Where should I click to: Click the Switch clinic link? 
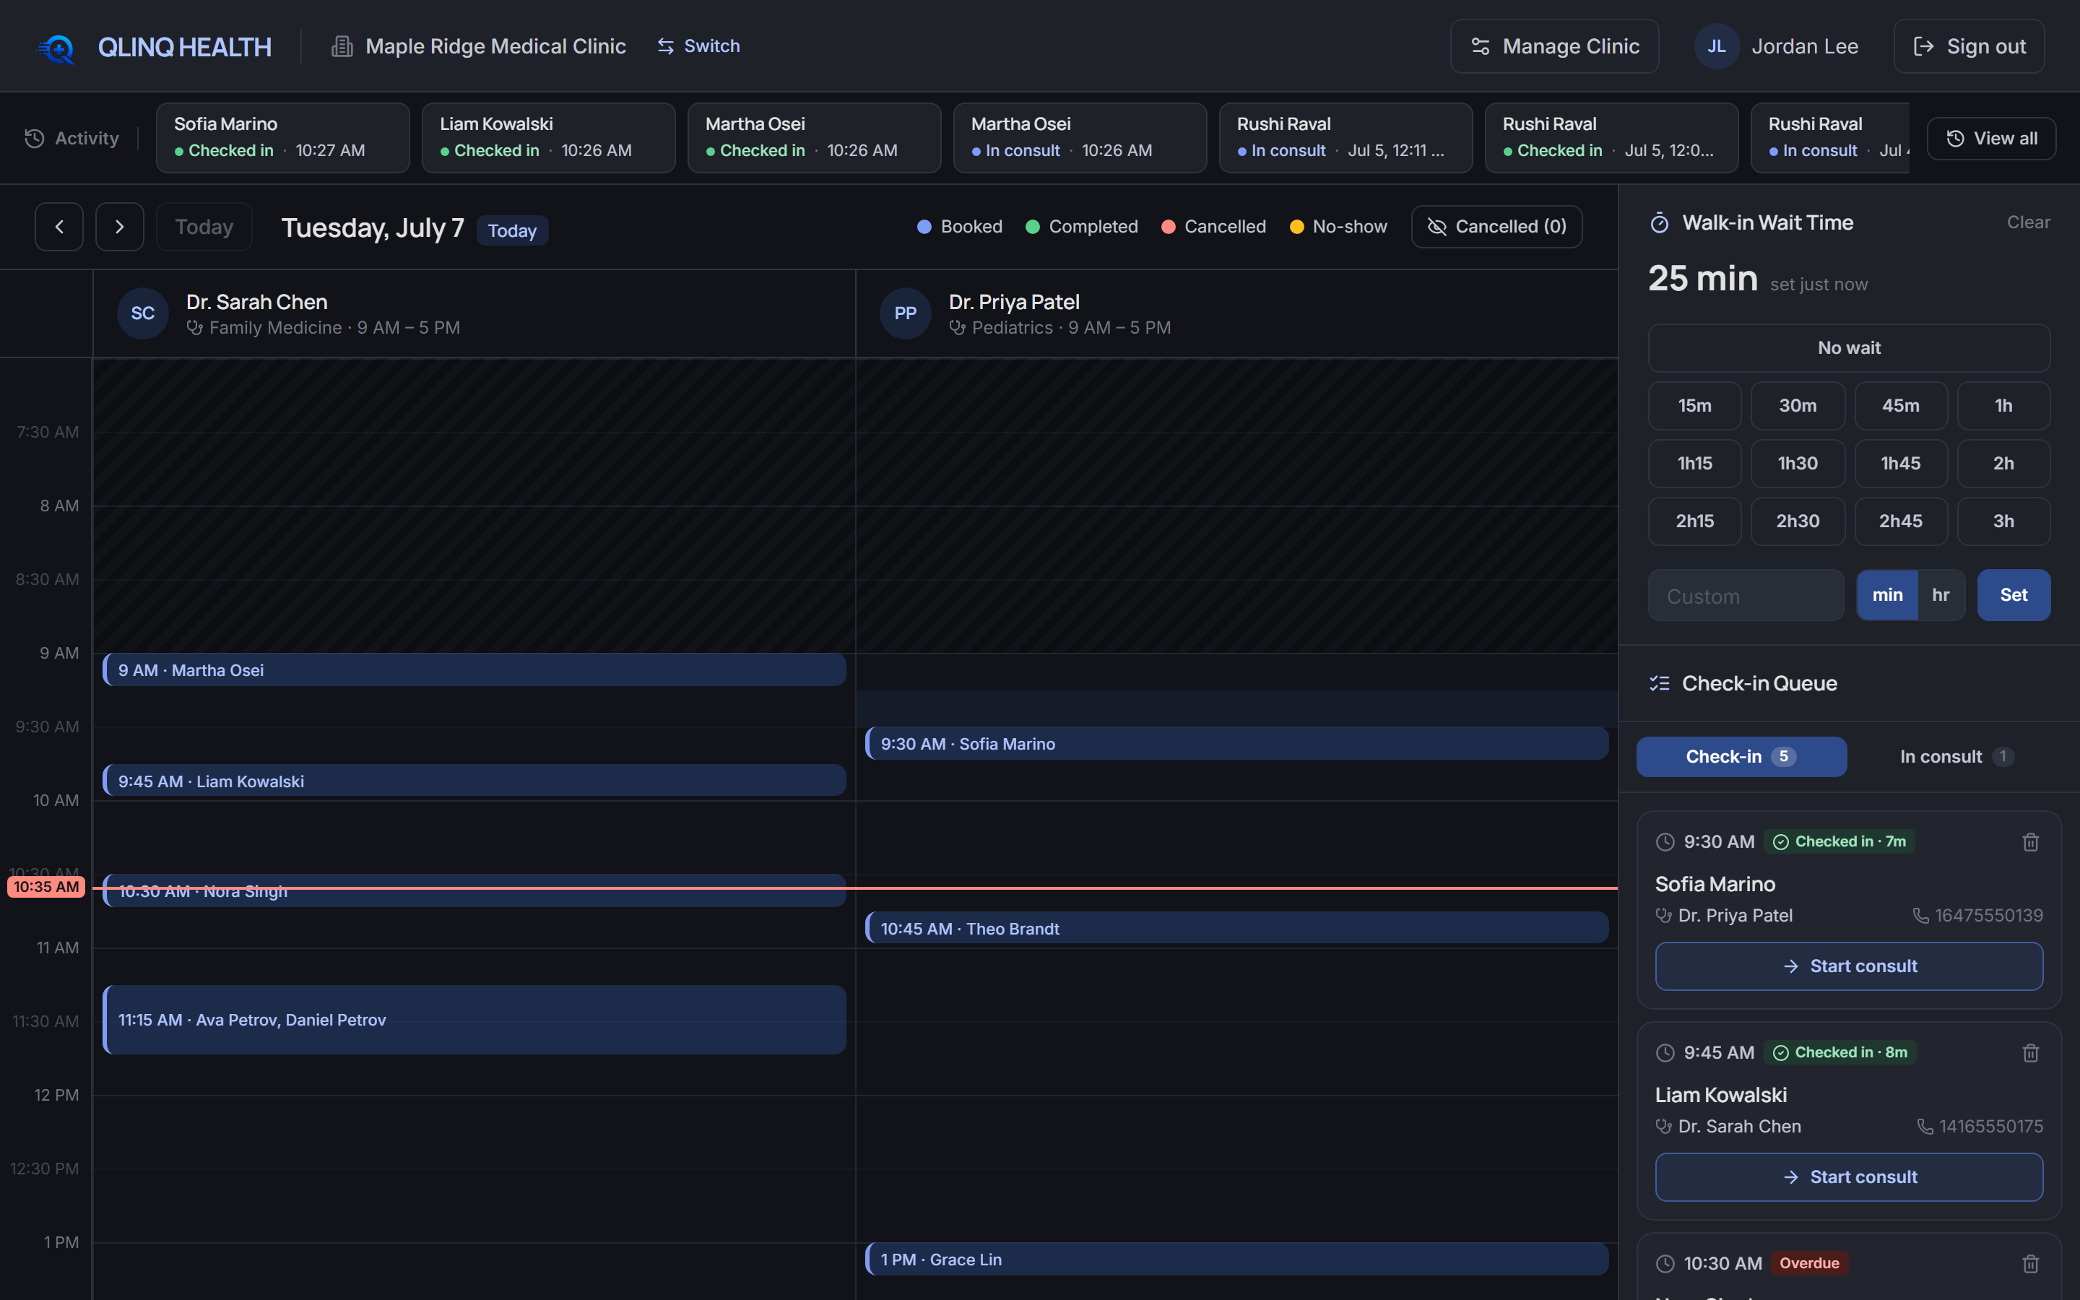[x=698, y=46]
